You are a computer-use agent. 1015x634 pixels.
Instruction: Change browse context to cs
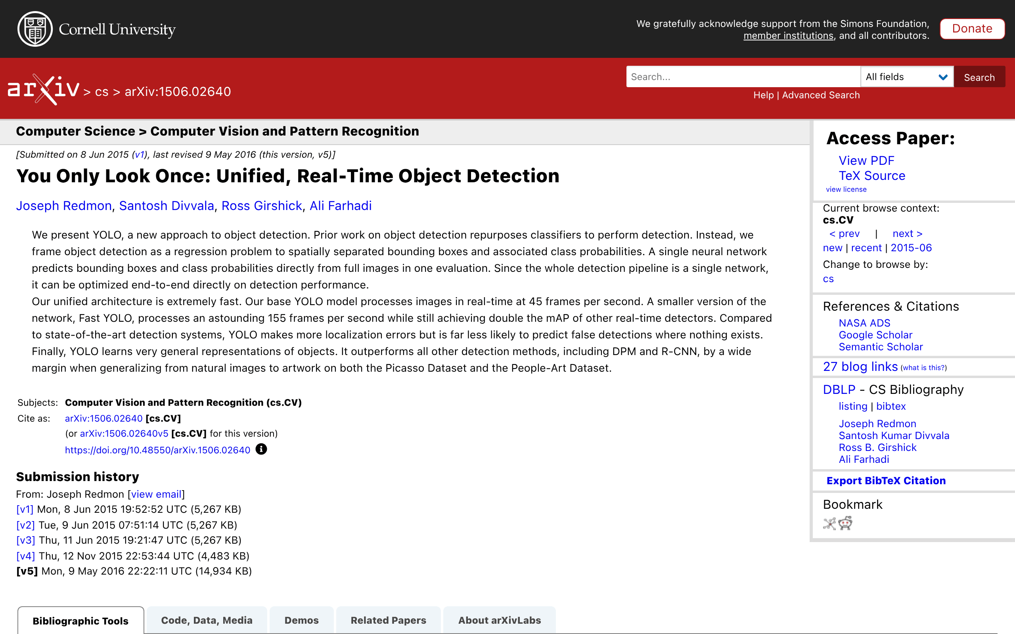(x=828, y=279)
